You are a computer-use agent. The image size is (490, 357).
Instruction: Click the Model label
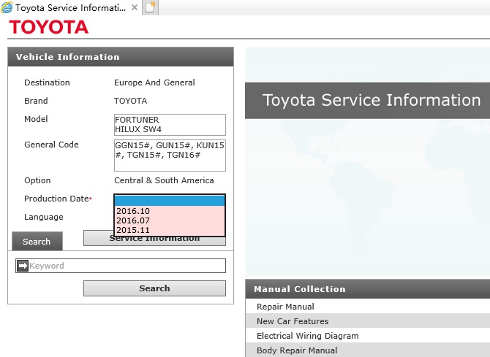point(36,119)
